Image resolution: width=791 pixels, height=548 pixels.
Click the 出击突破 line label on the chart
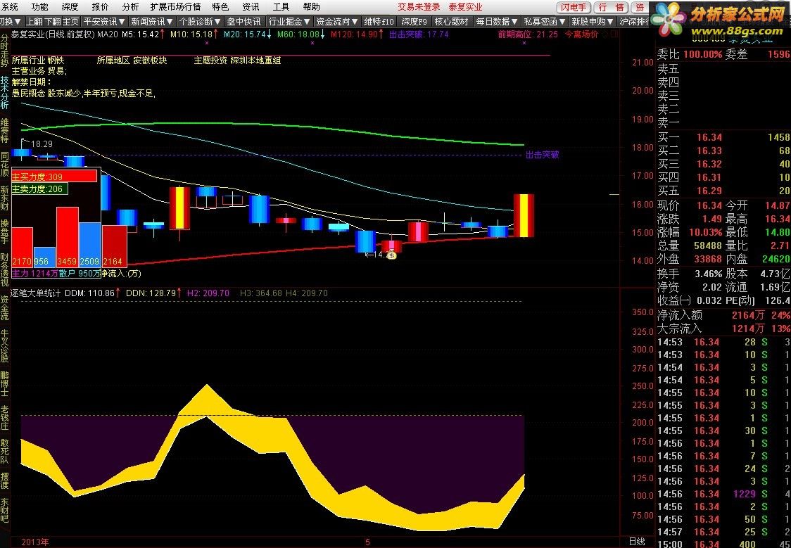pos(543,155)
